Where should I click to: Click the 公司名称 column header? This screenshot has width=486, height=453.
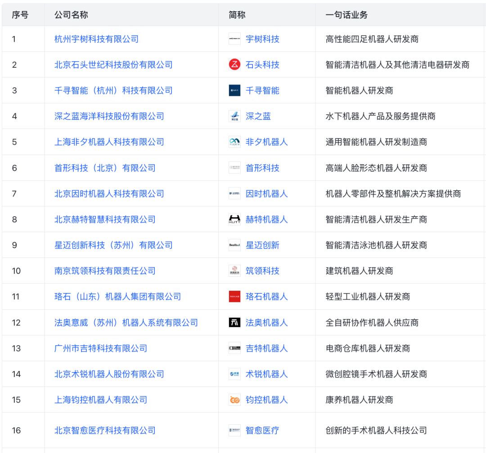click(71, 14)
